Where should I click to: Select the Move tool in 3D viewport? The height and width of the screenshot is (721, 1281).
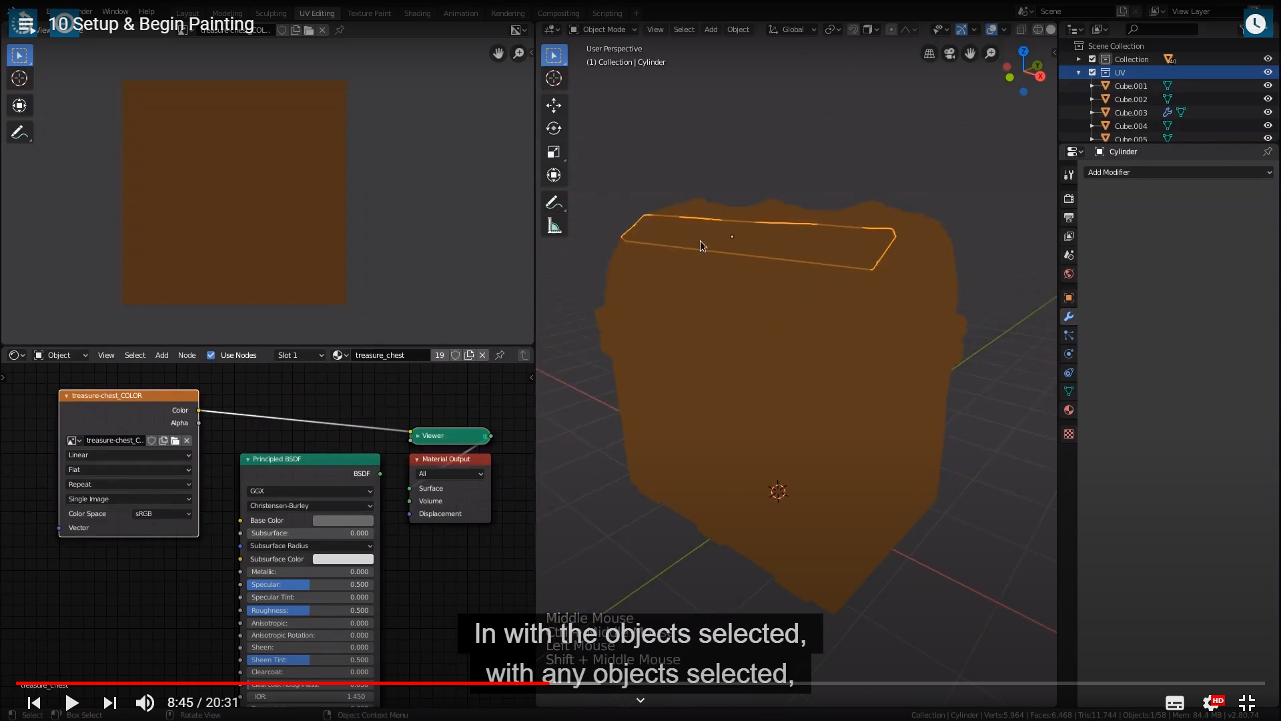(x=553, y=105)
